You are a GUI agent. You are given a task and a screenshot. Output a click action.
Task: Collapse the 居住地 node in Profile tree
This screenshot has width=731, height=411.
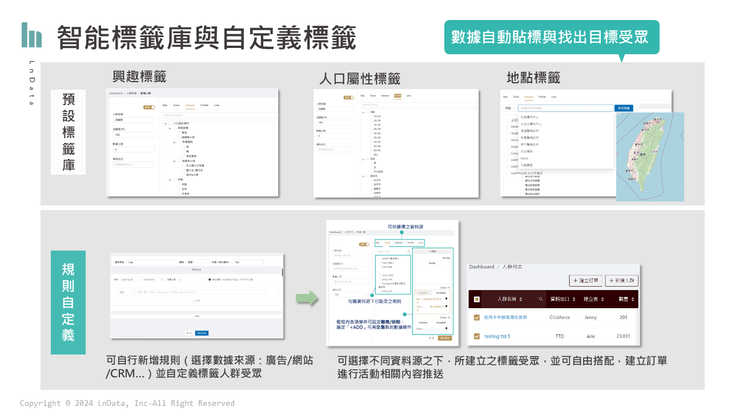click(x=363, y=176)
